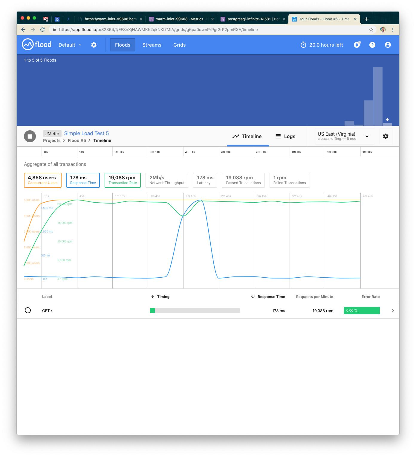Open the grid settings gear icon

[386, 136]
